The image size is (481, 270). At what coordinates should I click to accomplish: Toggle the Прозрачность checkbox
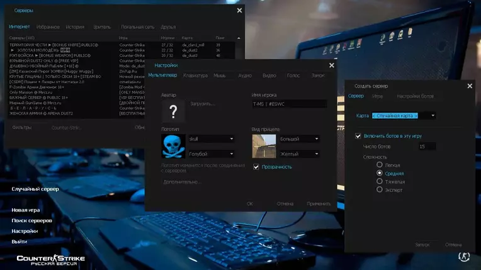pos(256,167)
